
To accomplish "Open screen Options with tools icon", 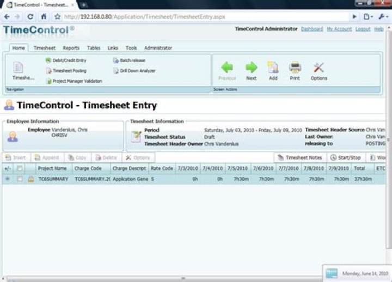I will point(318,71).
